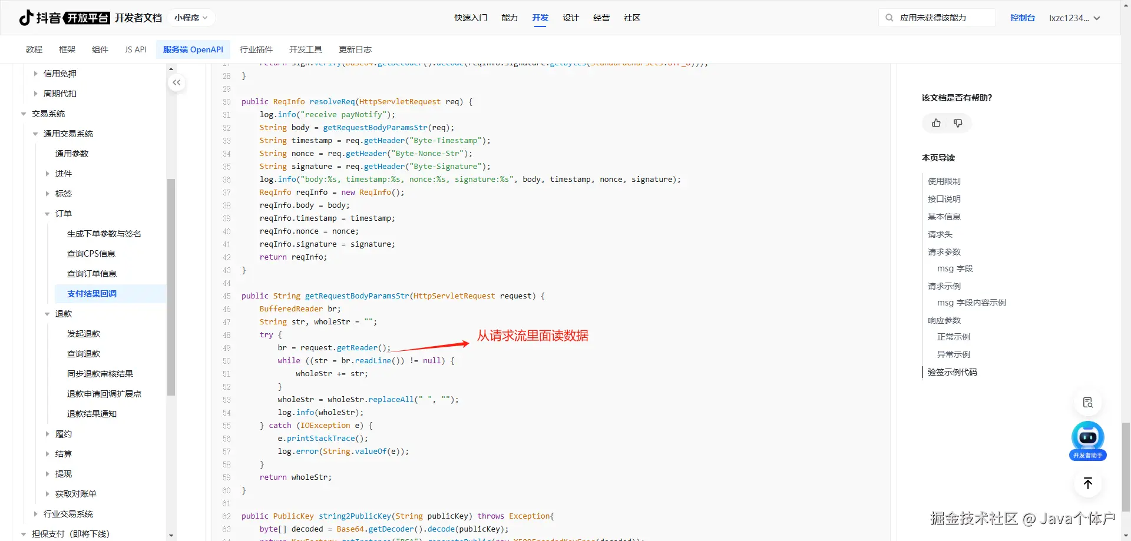Collapse the 交易系统 tree node
The width and height of the screenshot is (1131, 541).
24,114
